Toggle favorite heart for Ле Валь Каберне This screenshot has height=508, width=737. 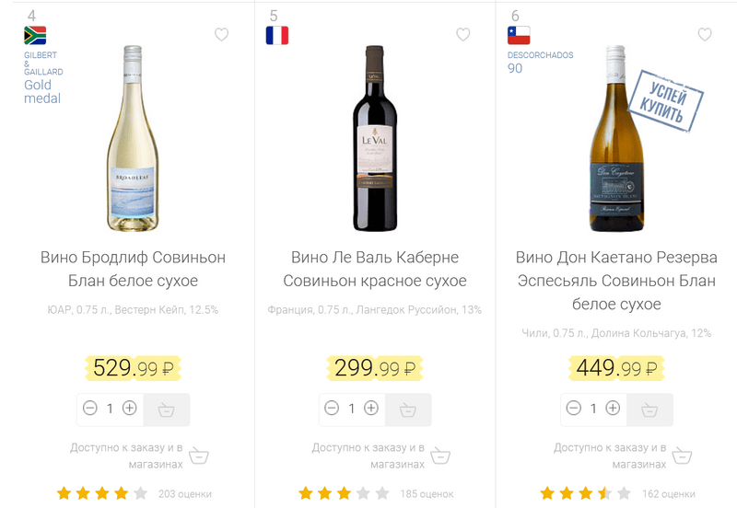pos(462,35)
